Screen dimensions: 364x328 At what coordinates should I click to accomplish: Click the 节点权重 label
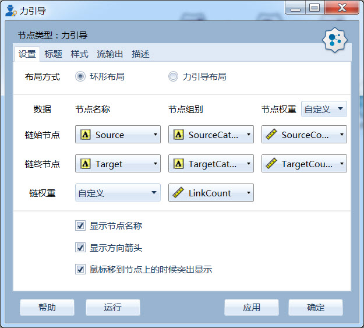[x=279, y=109]
